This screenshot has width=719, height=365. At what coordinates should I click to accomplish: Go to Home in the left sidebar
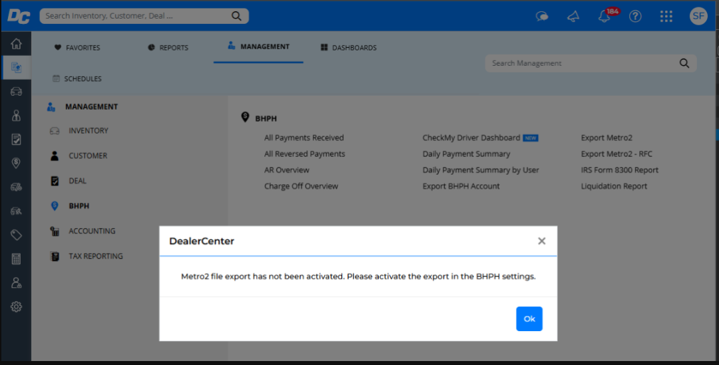[x=16, y=43]
